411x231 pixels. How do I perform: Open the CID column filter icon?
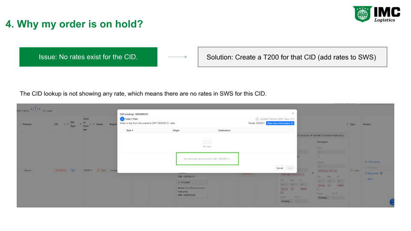(68, 124)
